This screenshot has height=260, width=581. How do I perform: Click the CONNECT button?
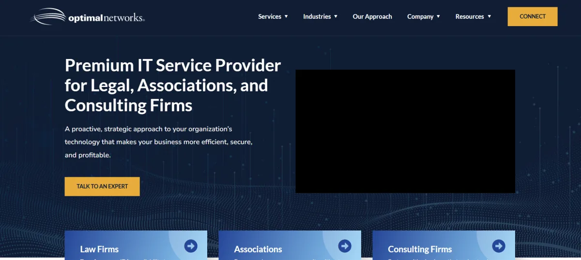(533, 16)
